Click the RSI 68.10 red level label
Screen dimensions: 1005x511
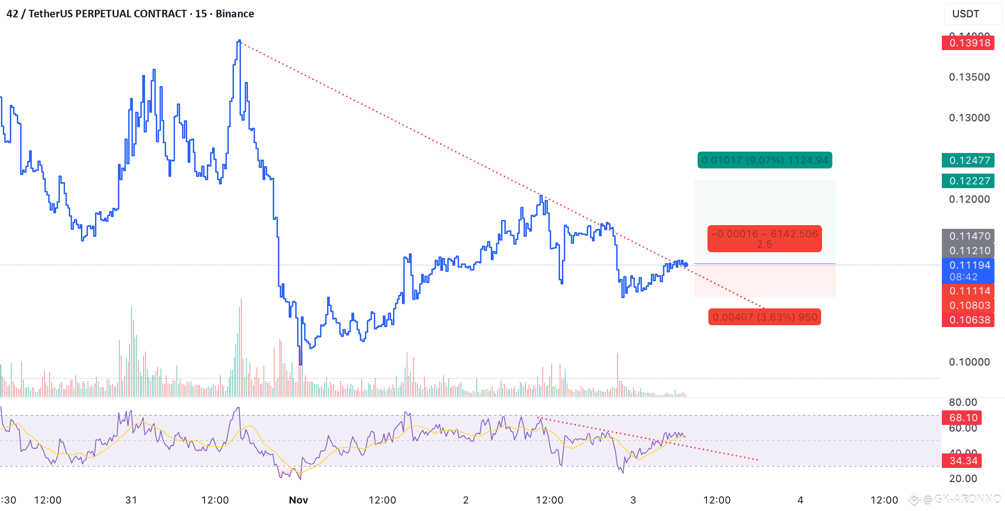tap(963, 417)
